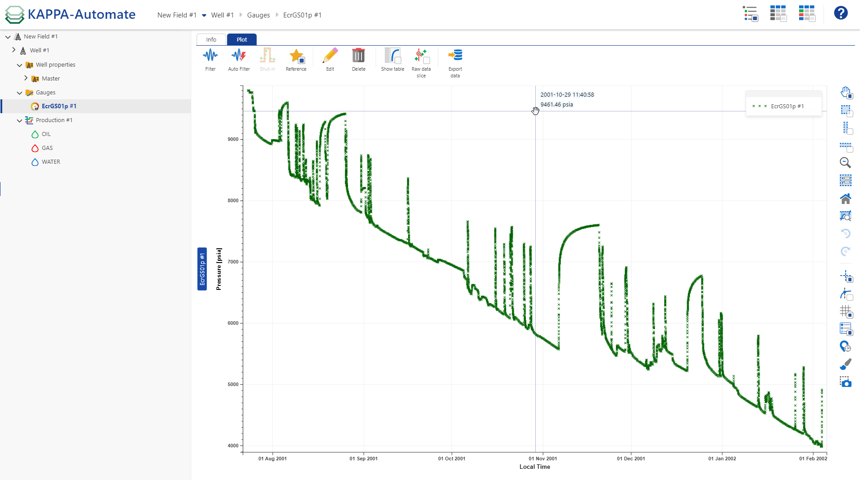
Task: Select the GAS production item
Action: point(47,148)
